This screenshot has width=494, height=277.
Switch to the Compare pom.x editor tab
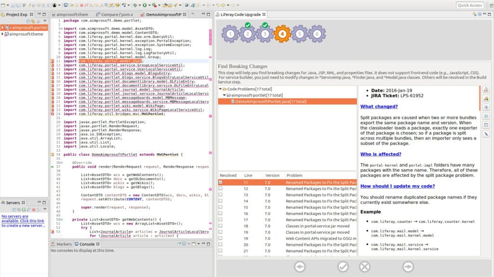115,14
